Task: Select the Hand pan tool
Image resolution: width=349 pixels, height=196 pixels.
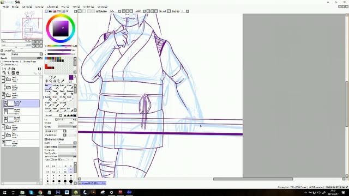Action: coord(59,81)
